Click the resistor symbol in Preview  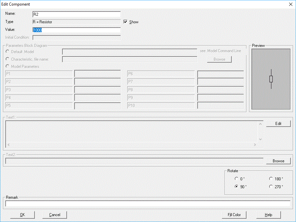pos(271,79)
